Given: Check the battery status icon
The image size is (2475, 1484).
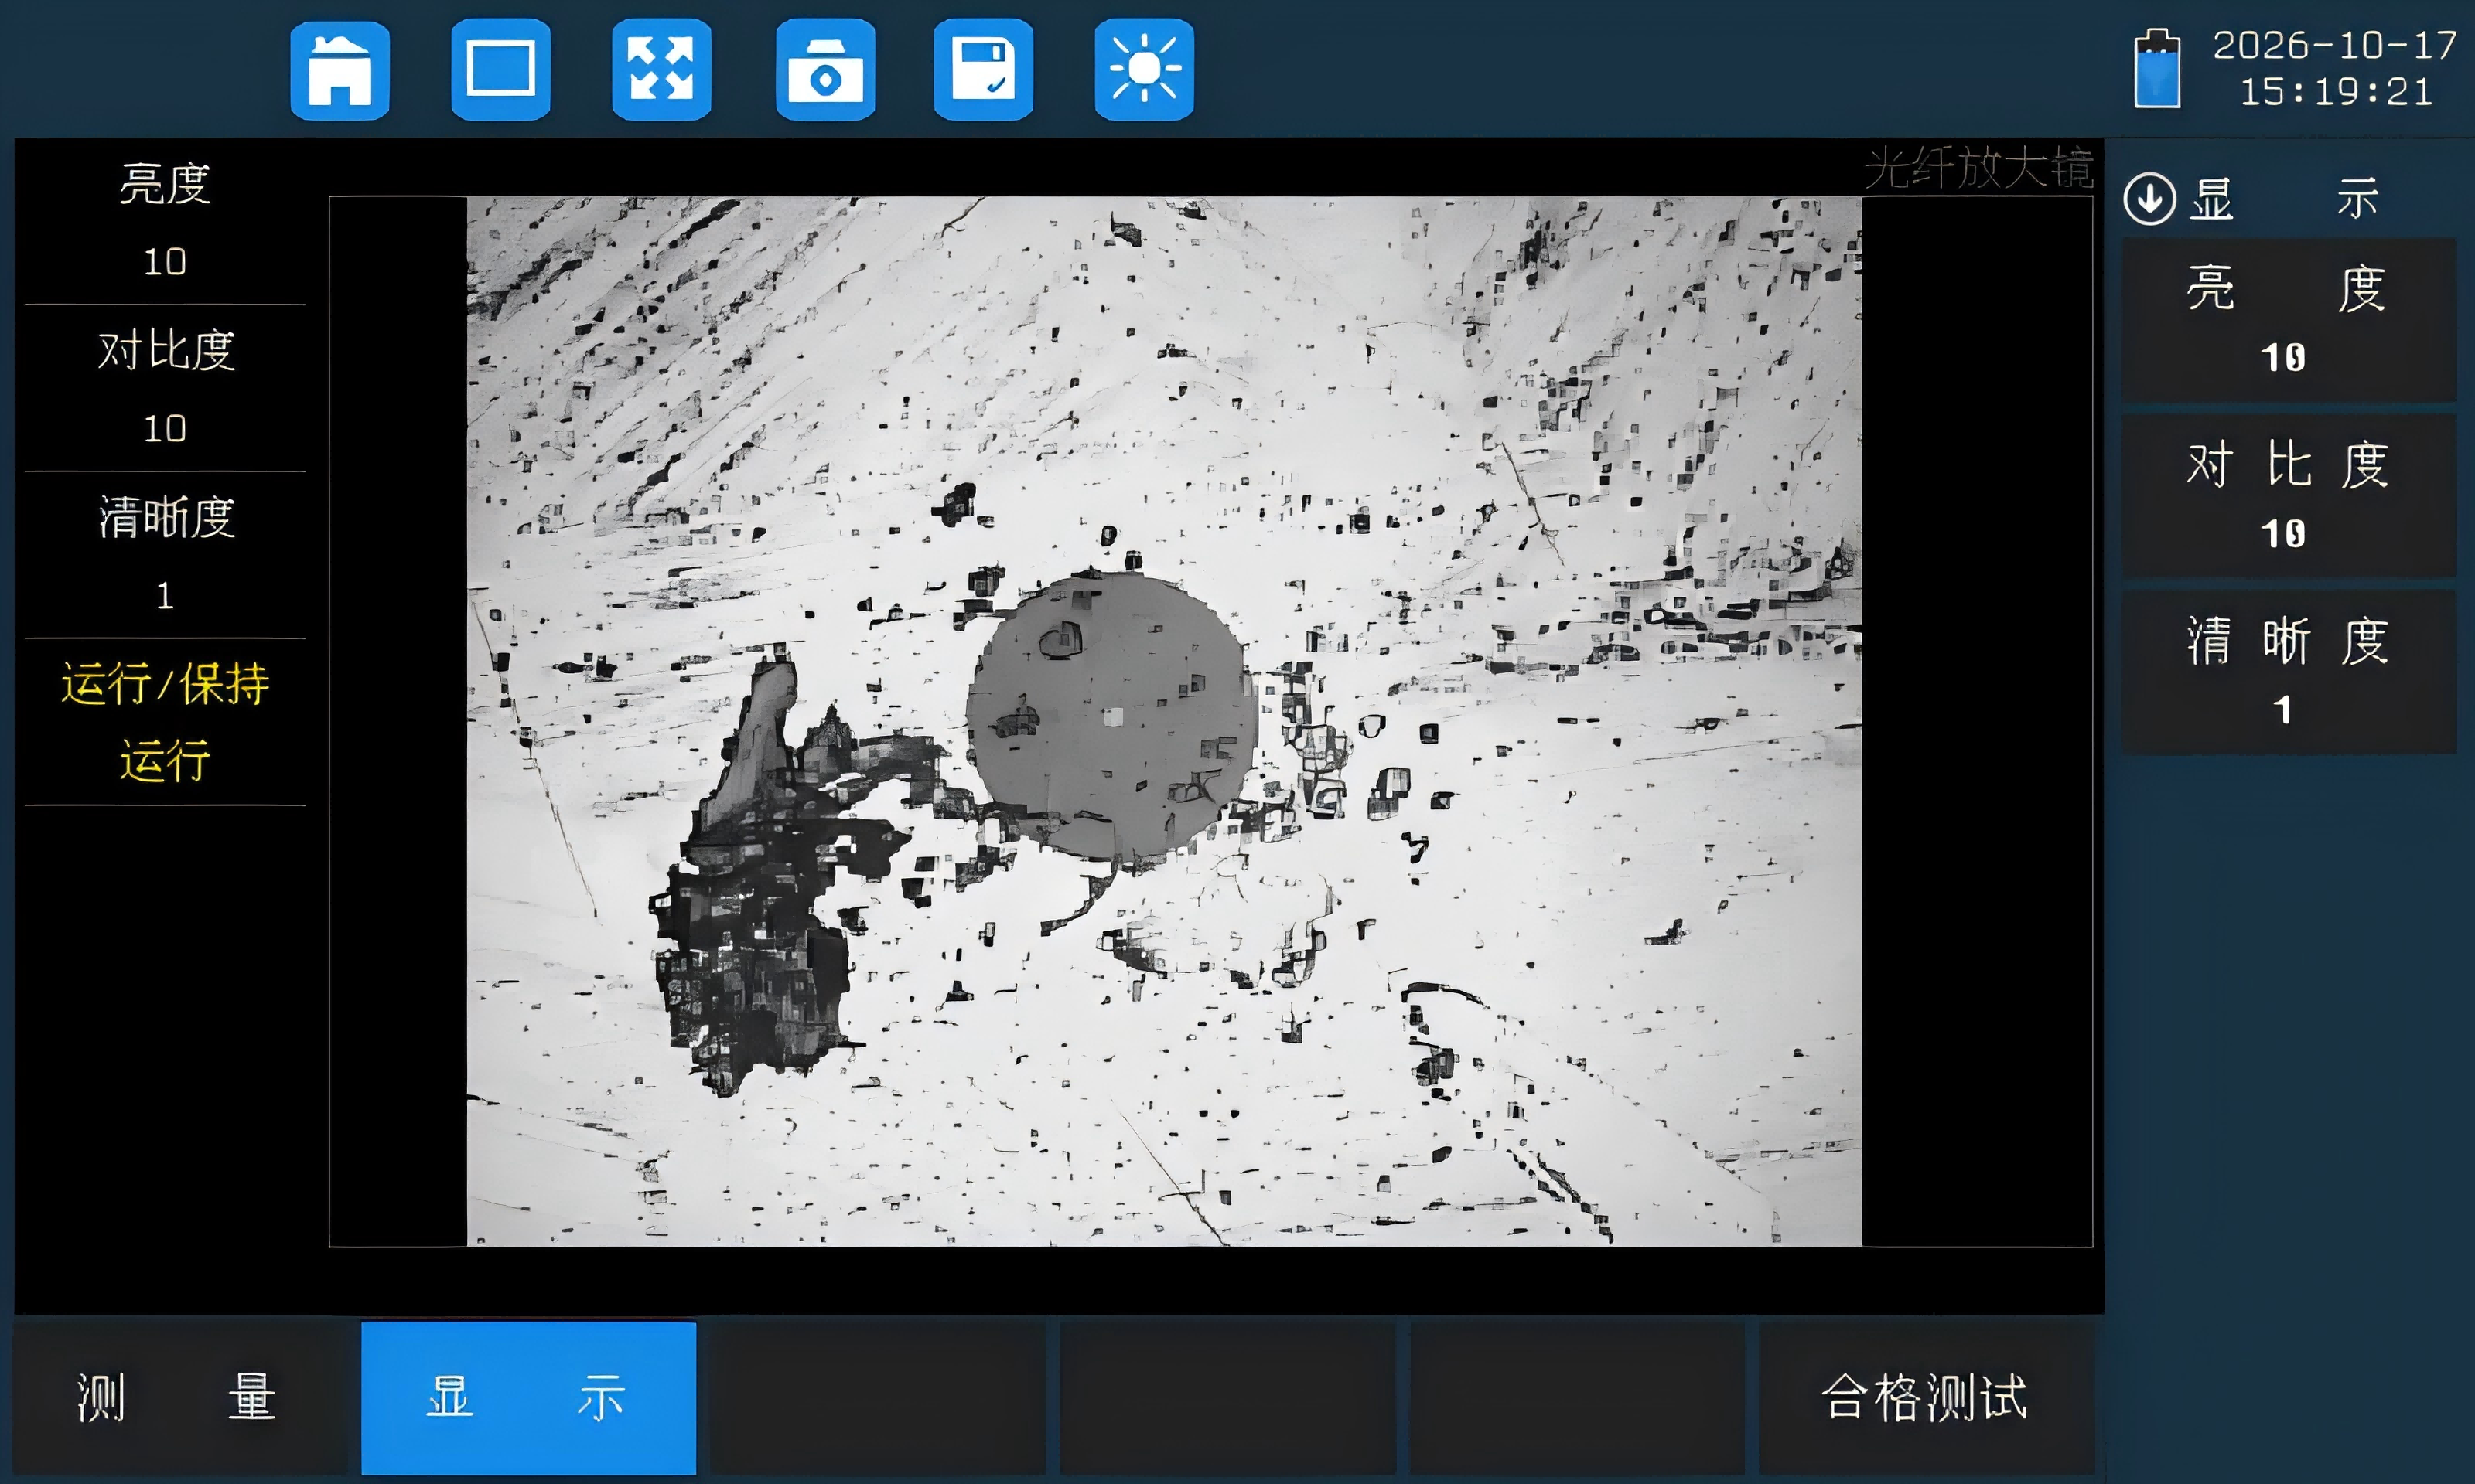Looking at the screenshot, I should pyautogui.click(x=2157, y=68).
